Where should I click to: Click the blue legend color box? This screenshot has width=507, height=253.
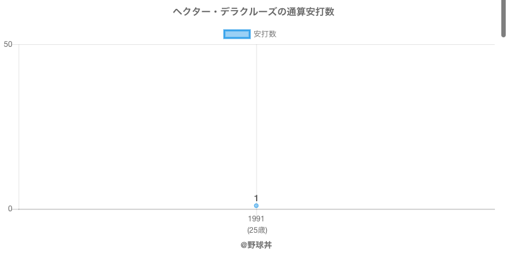[x=237, y=34]
